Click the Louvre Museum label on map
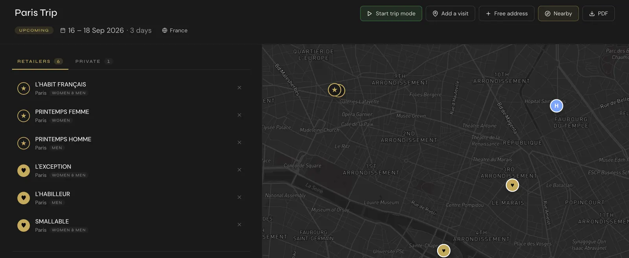Viewport: 629px width, 258px height. click(381, 203)
